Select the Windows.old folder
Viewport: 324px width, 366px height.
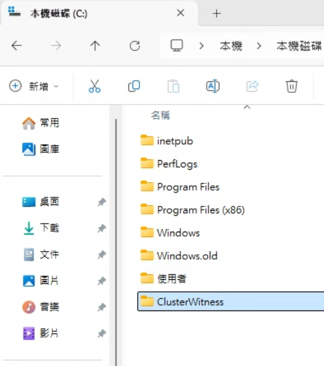[187, 256]
